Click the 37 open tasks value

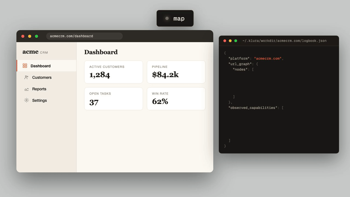[94, 102]
